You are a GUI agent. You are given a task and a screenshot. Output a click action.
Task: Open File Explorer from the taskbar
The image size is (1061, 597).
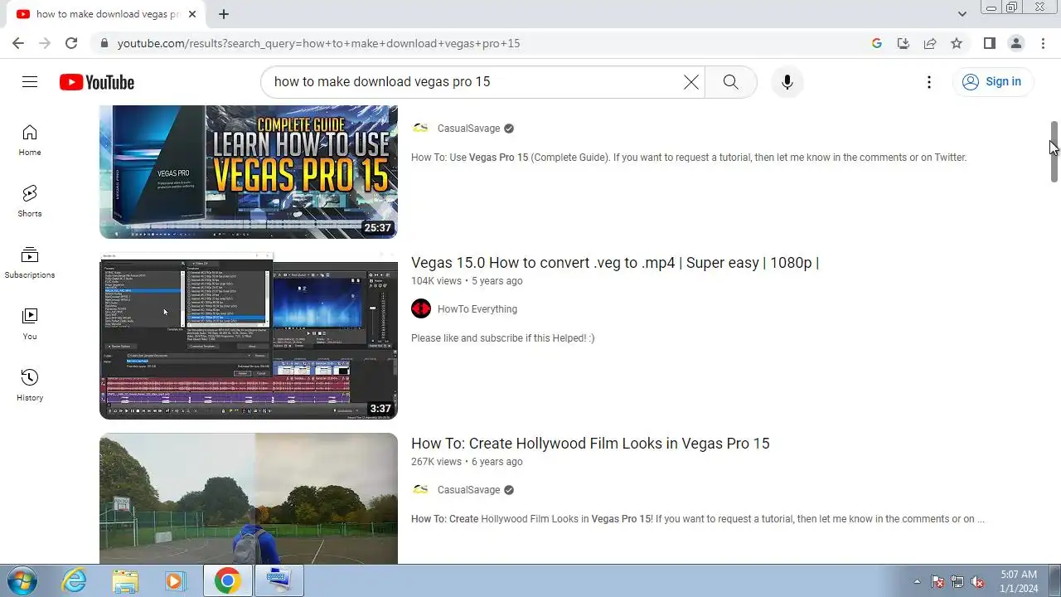125,580
